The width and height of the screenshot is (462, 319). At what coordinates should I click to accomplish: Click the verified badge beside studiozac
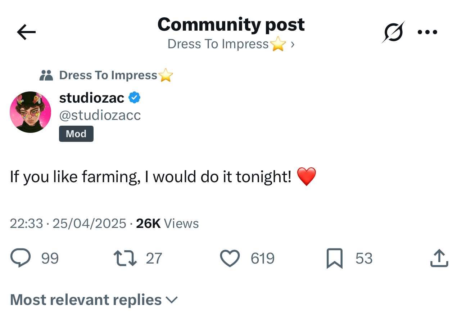tap(135, 96)
